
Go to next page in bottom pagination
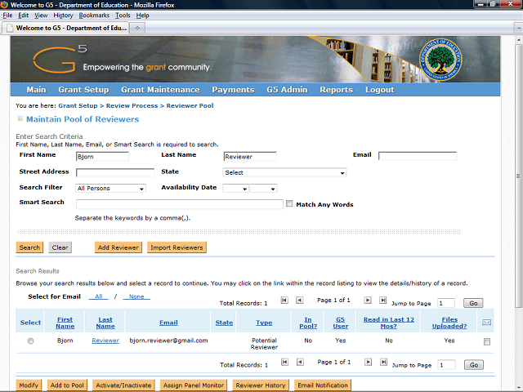(368, 362)
